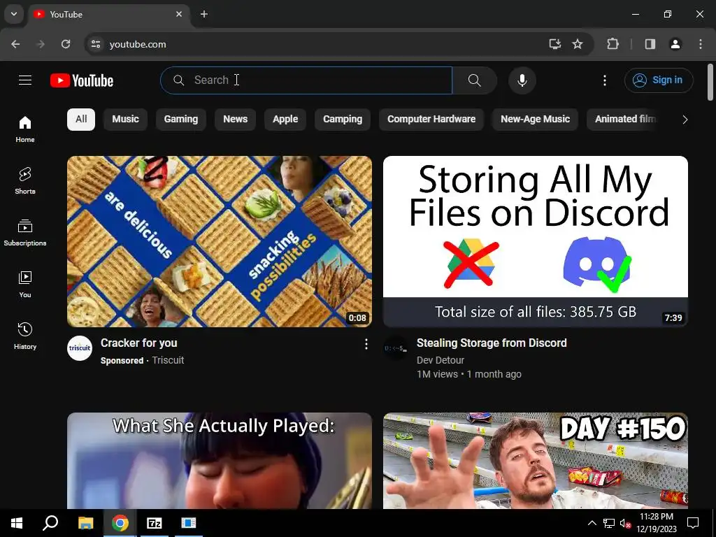Open Subscriptions in the sidebar
The width and height of the screenshot is (716, 537).
tap(25, 232)
